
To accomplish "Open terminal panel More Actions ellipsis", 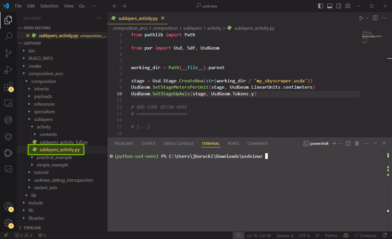I will coord(366,143).
